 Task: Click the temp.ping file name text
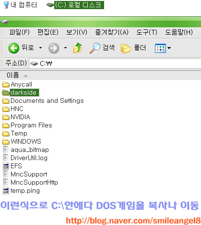tap(25, 191)
